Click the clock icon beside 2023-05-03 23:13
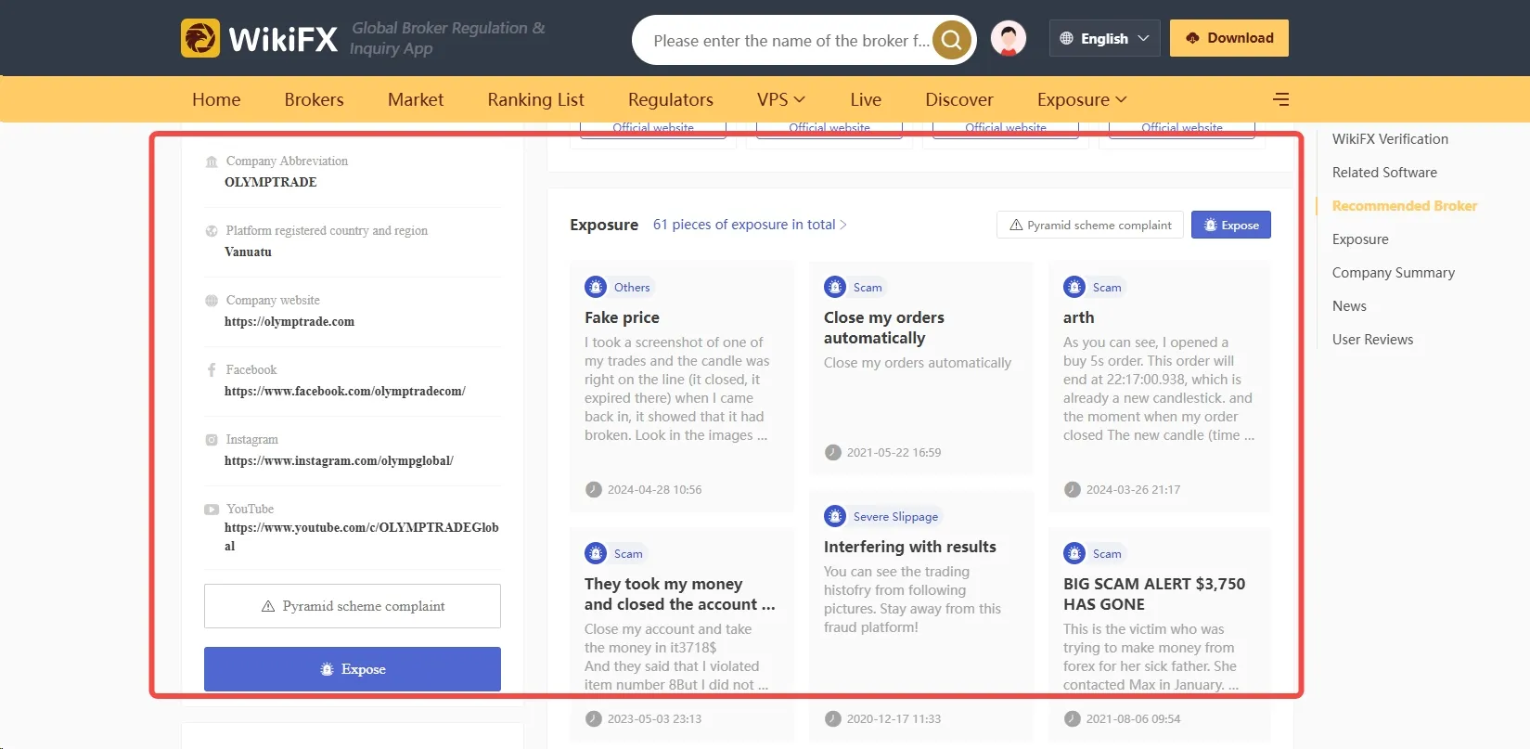 click(x=594, y=718)
